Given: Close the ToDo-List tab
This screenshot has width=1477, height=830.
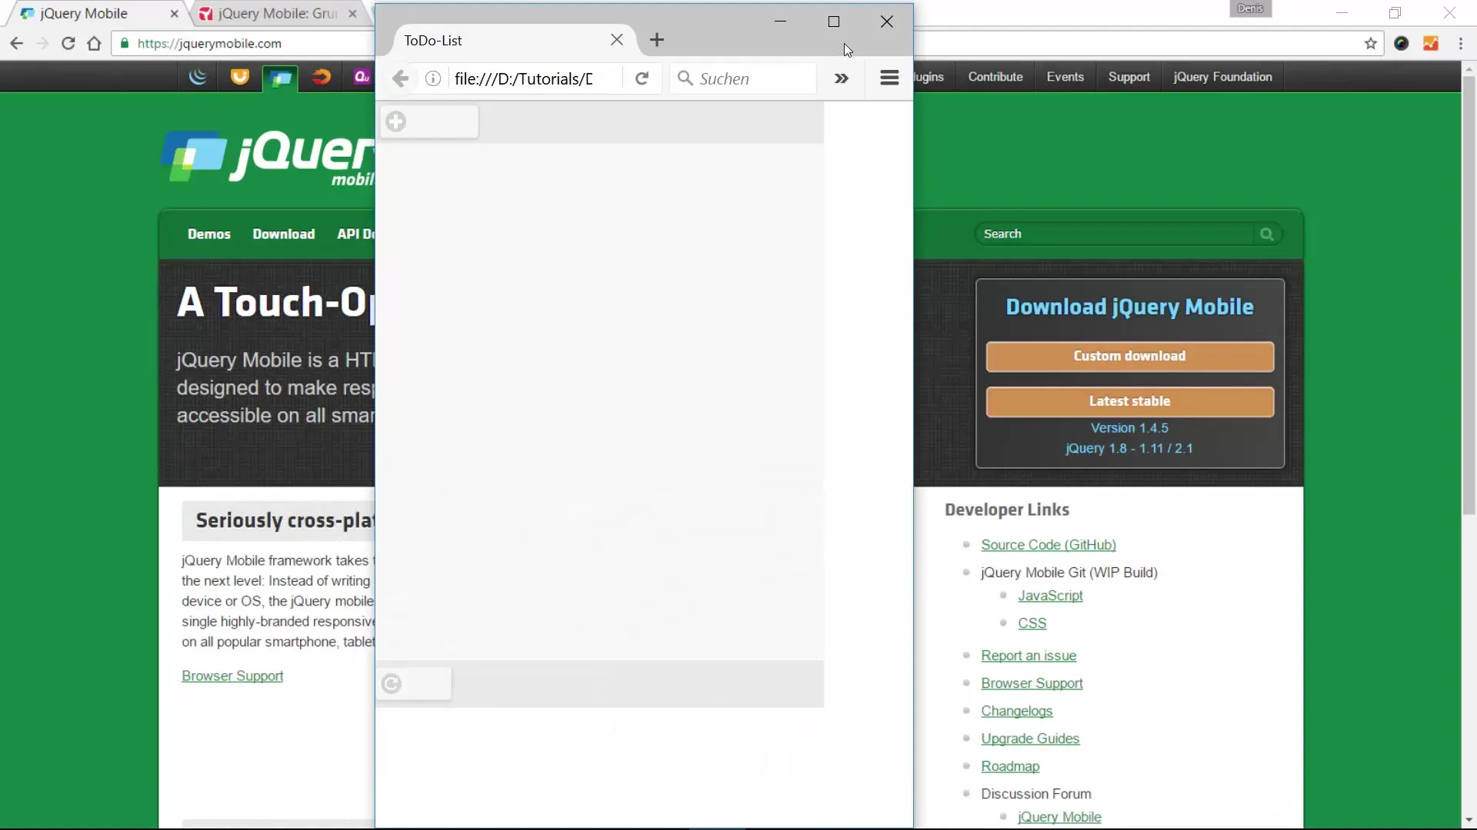Looking at the screenshot, I should tap(617, 40).
